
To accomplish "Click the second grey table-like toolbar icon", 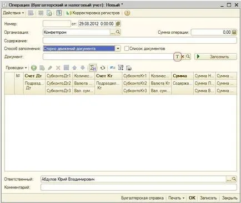I will [x=41, y=13].
